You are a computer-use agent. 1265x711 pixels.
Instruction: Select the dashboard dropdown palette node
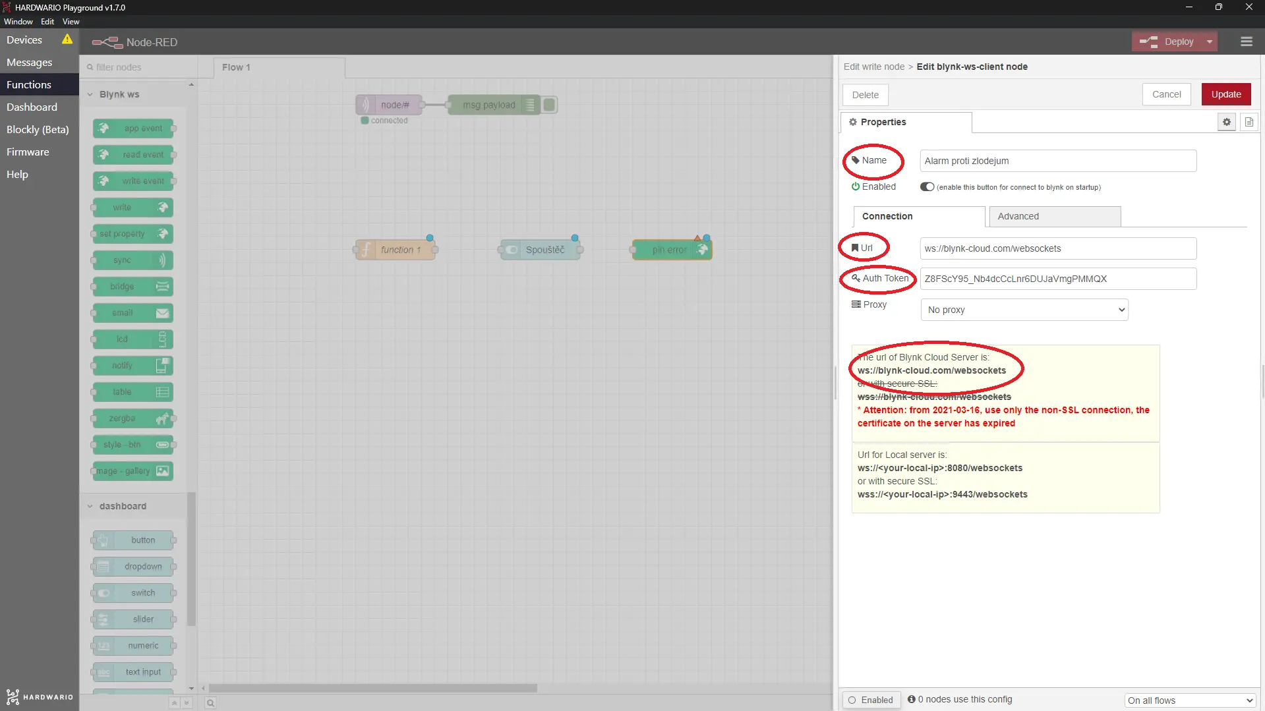click(134, 567)
